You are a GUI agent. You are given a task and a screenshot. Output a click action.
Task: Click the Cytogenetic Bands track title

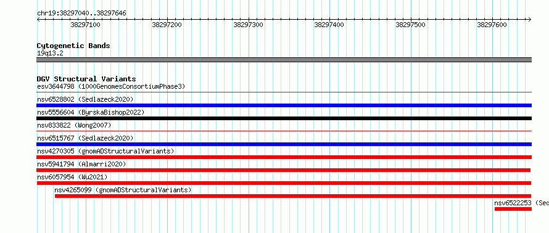point(73,46)
